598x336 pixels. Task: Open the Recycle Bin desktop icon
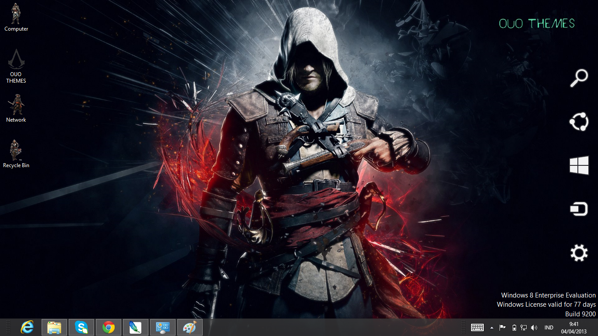pos(16,154)
